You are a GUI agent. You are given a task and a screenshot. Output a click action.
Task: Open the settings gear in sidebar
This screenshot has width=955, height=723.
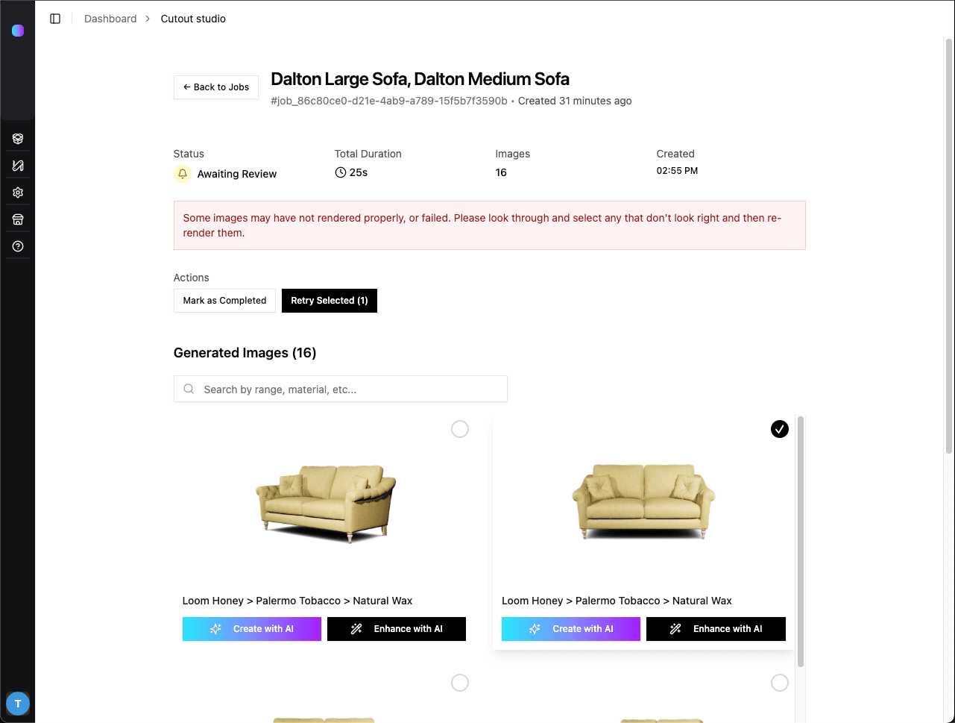18,193
